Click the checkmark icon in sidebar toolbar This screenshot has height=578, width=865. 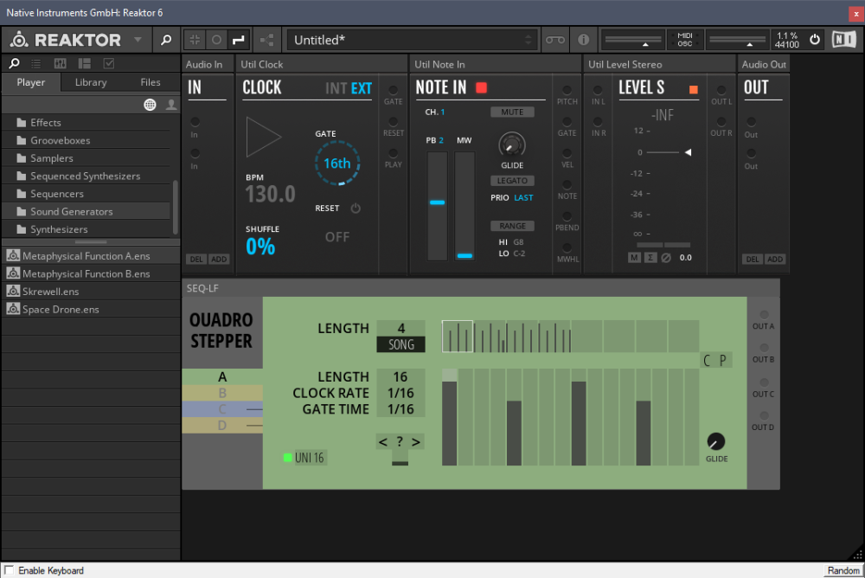pyautogui.click(x=109, y=63)
